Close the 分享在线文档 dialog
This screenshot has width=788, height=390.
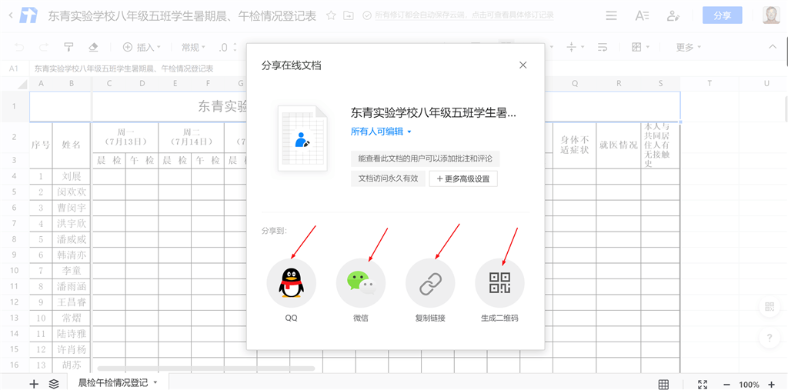click(x=523, y=65)
